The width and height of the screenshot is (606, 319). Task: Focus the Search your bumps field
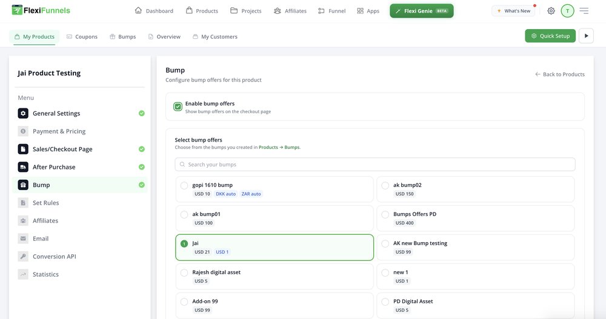(x=375, y=165)
